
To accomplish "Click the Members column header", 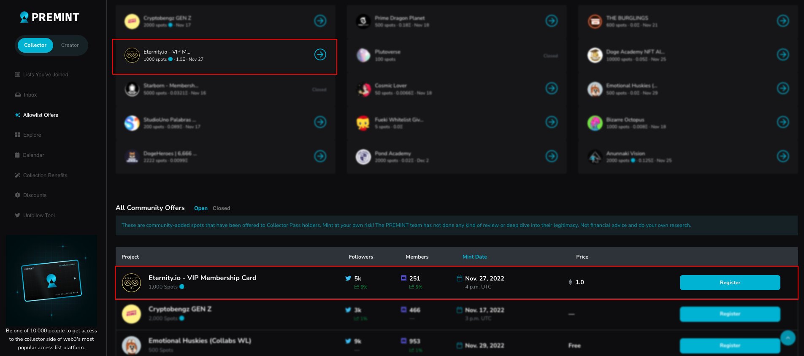I will point(417,257).
